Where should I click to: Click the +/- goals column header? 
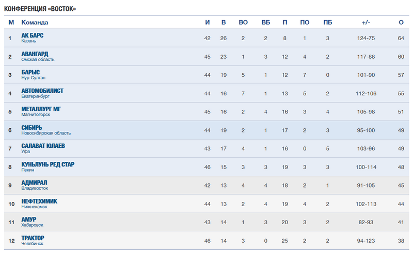click(x=366, y=22)
